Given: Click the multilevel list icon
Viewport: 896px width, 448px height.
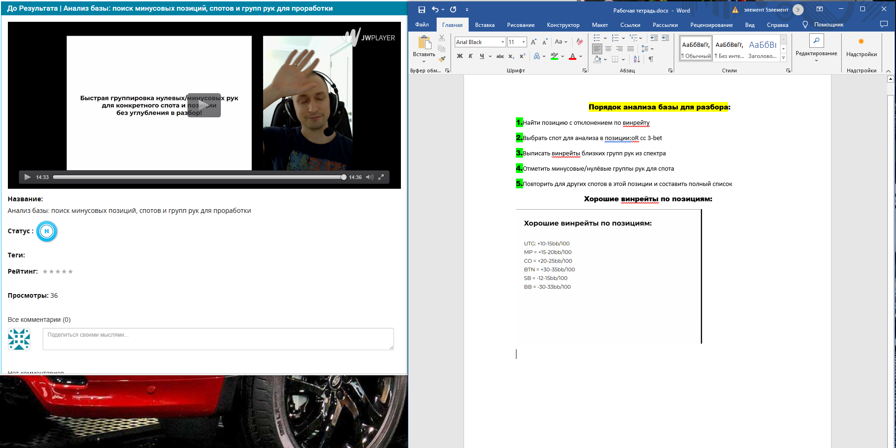Looking at the screenshot, I should (633, 38).
